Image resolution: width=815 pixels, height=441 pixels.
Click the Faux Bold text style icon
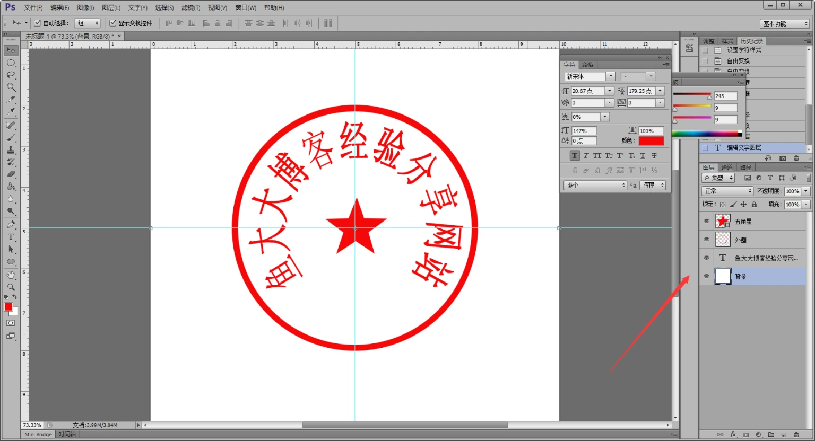tap(575, 156)
